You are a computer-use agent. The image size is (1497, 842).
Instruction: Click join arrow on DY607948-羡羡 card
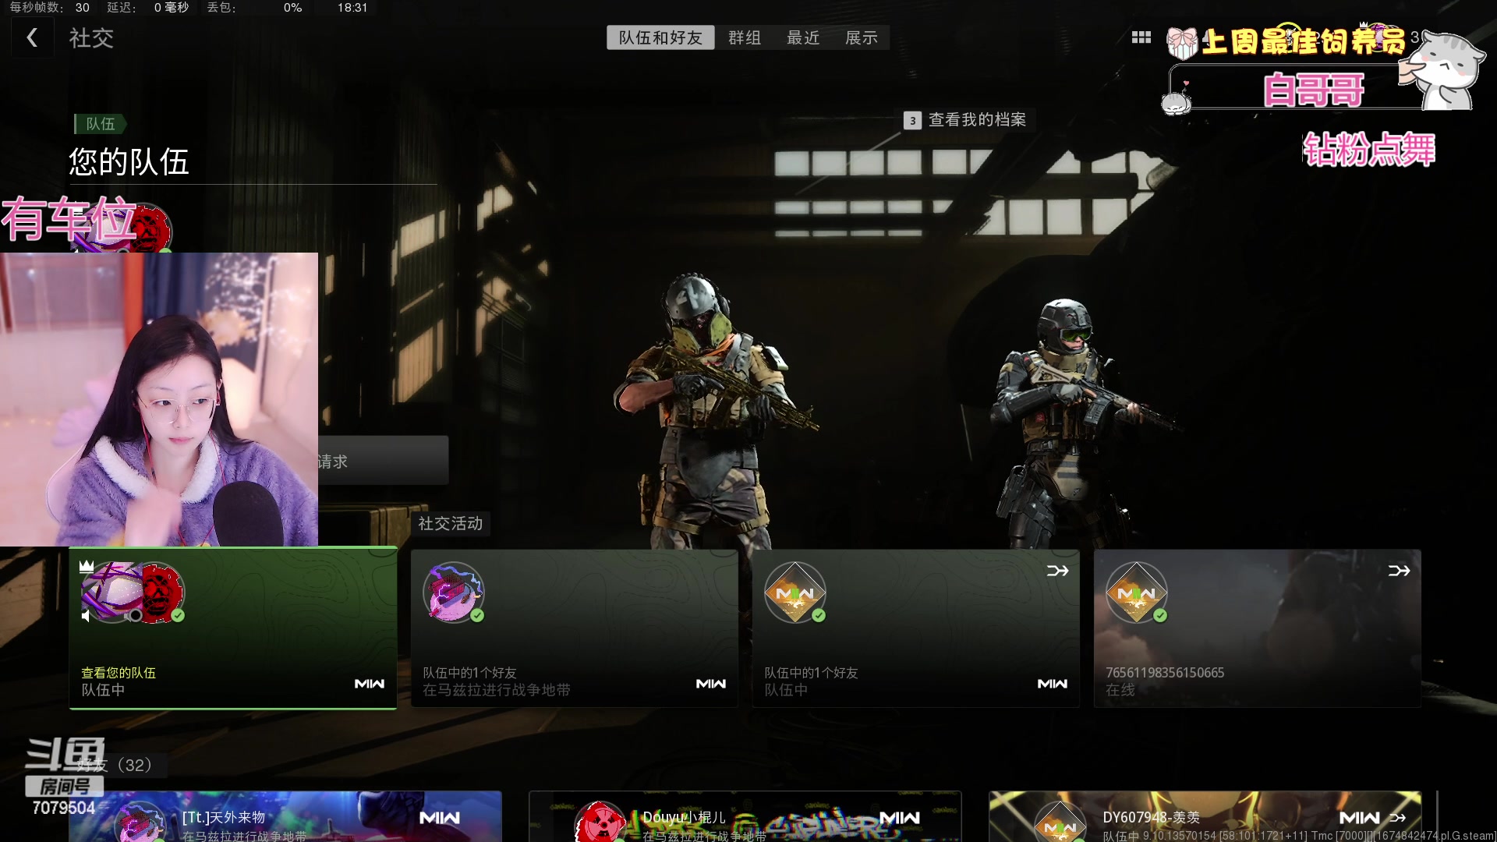(1398, 818)
